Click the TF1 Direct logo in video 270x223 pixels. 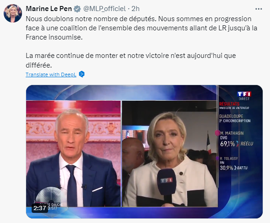(x=244, y=96)
